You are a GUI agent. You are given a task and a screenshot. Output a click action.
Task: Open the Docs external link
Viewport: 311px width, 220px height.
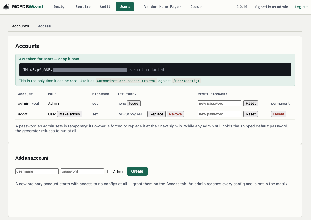196,7
